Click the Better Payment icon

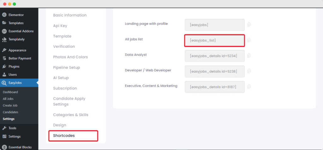pos(4,58)
